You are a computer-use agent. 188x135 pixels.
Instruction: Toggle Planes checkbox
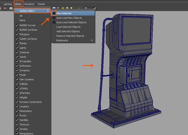[x=17, y=43]
